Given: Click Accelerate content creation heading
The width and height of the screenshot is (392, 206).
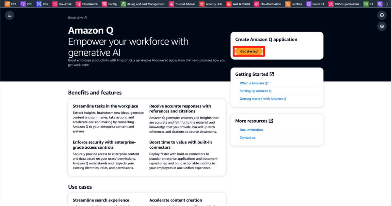Looking at the screenshot, I should (x=176, y=200).
